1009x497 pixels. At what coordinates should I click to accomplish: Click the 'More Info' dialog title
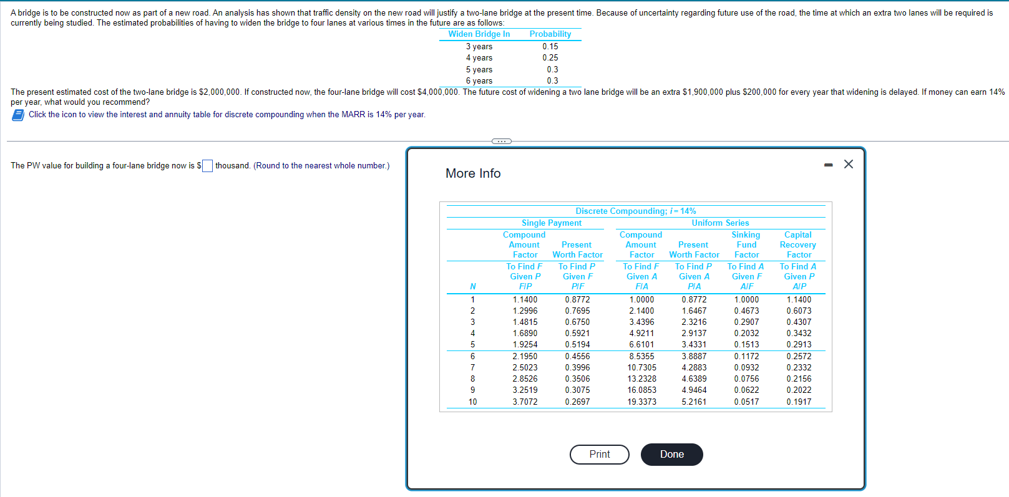point(473,173)
